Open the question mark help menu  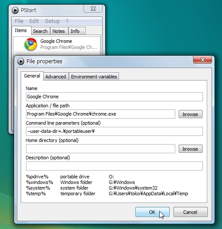67,21
